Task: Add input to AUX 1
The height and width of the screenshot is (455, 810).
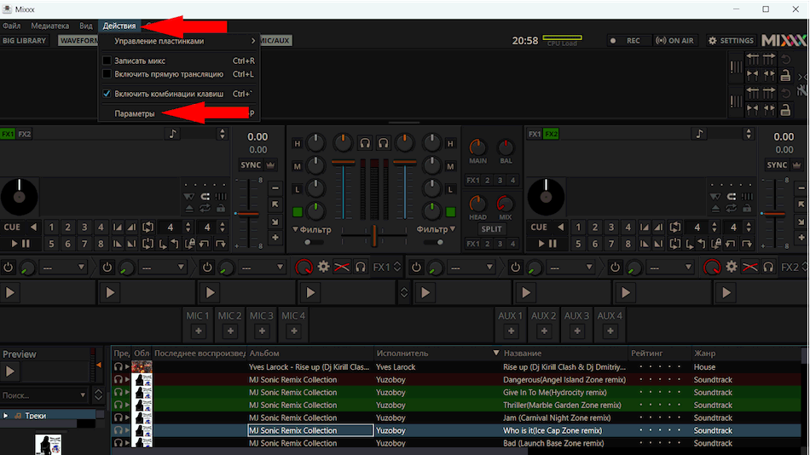Action: pos(511,331)
